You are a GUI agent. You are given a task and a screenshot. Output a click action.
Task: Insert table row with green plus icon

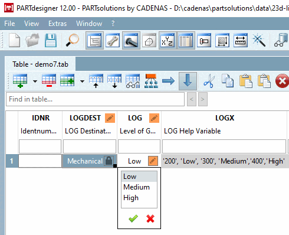(x=20, y=81)
